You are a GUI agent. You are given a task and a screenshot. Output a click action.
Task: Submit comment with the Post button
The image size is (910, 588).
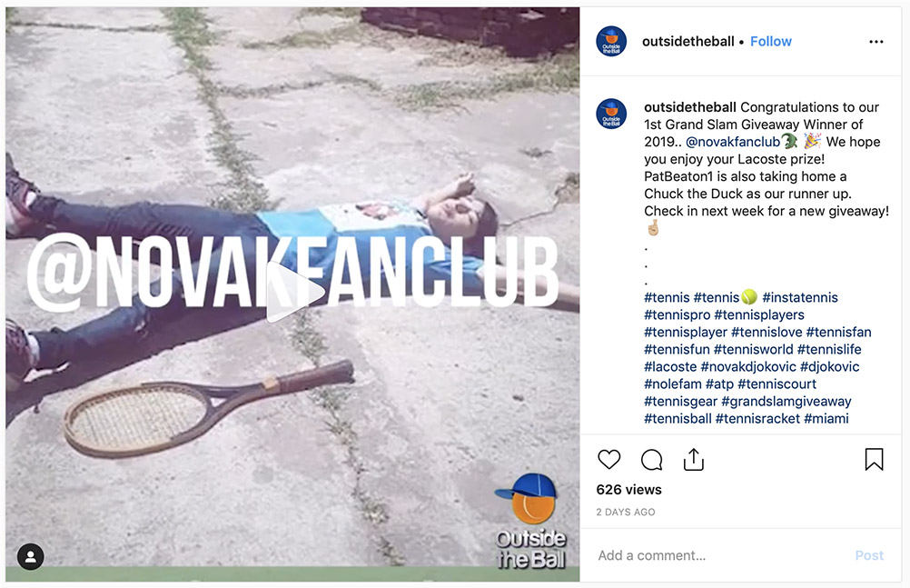click(869, 555)
